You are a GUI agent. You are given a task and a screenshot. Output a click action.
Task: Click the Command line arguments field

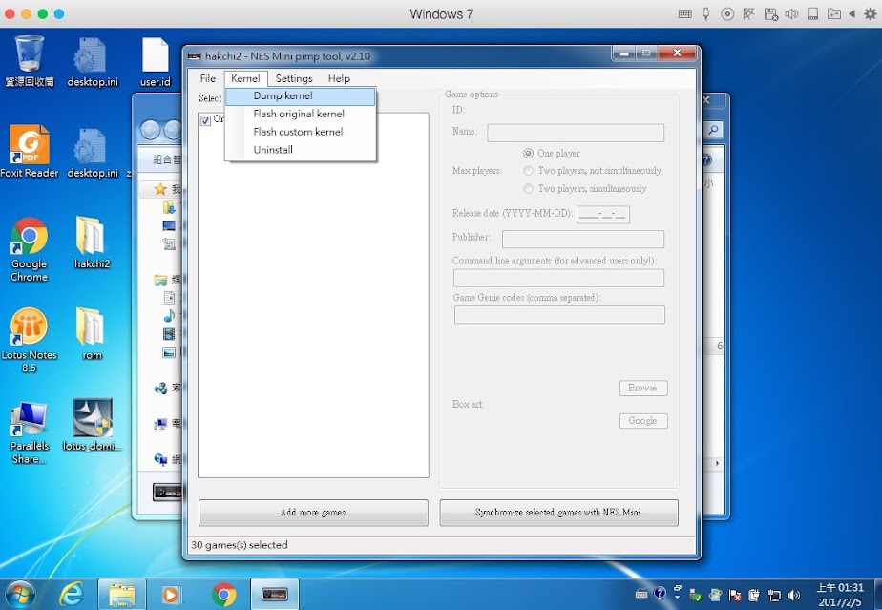558,278
